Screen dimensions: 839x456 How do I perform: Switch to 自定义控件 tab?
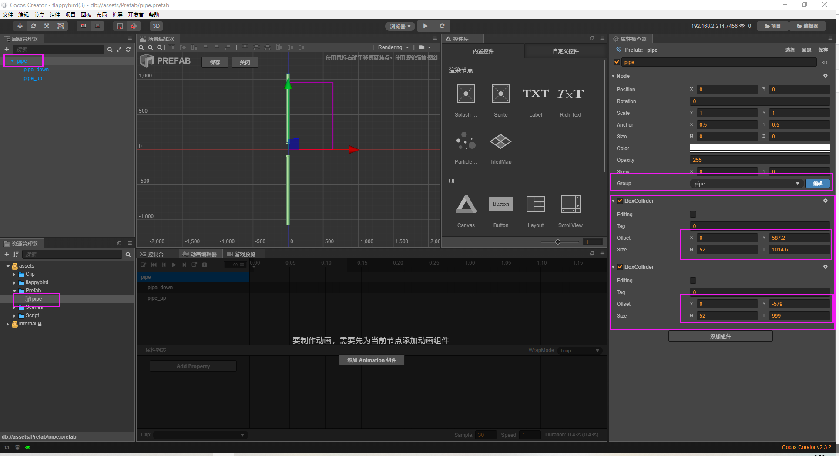565,51
